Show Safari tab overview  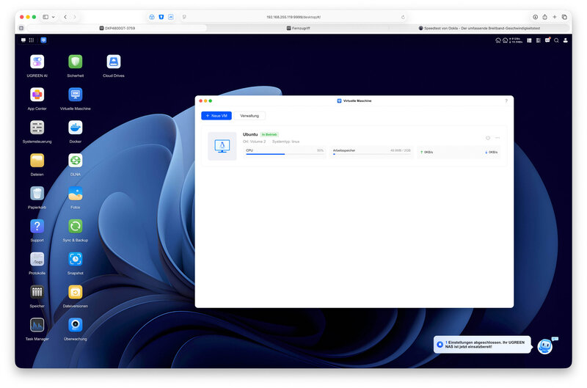coord(564,17)
